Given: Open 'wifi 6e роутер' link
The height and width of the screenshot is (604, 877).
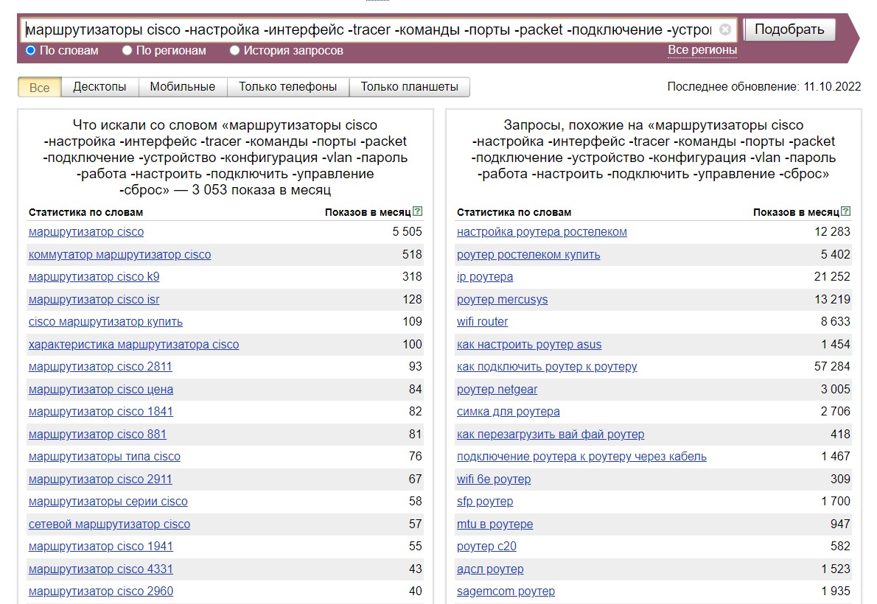Looking at the screenshot, I should click(494, 480).
